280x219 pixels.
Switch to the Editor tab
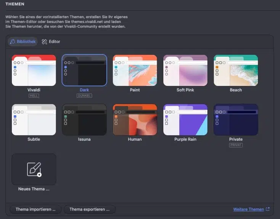(51, 42)
